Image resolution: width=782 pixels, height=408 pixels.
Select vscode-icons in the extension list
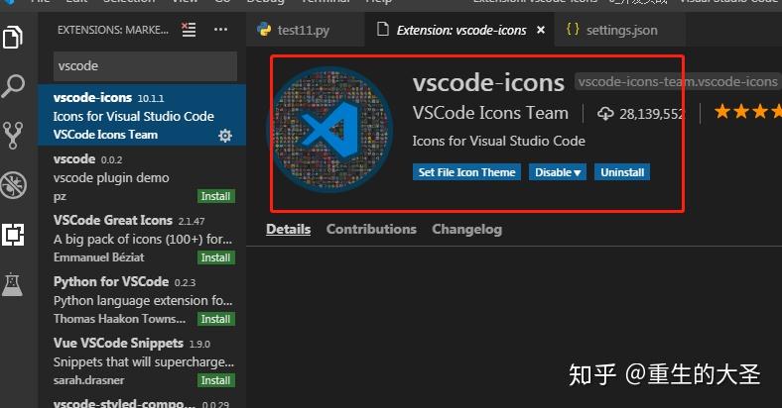[142, 116]
